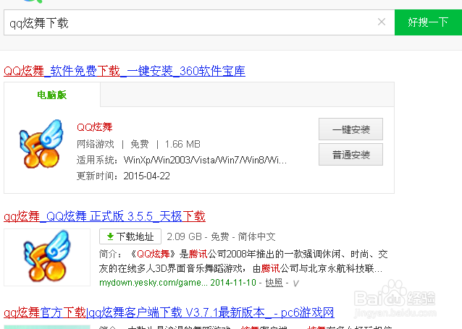
Task: Focus the search field containing qq炫舞下载
Action: 199,22
